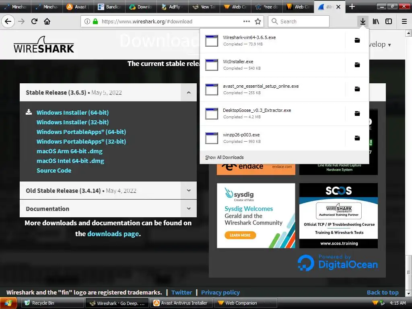Open folder containing avast_one_essential_setup_online.exe

point(357,89)
